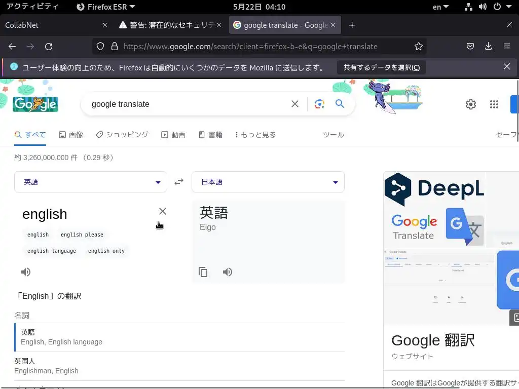
Task: Click the Eigo romanization text
Action: click(207, 227)
